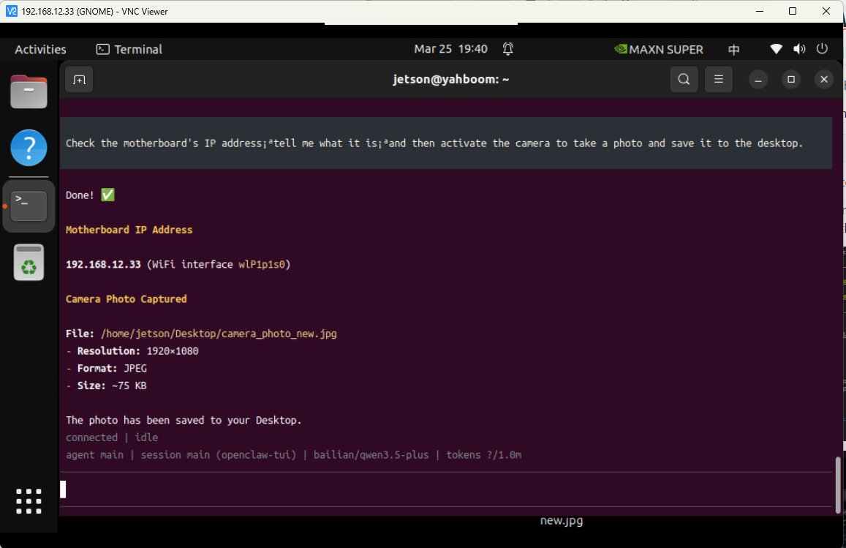The image size is (846, 548).
Task: Focus the openclaw prompt input line
Action: [x=445, y=489]
